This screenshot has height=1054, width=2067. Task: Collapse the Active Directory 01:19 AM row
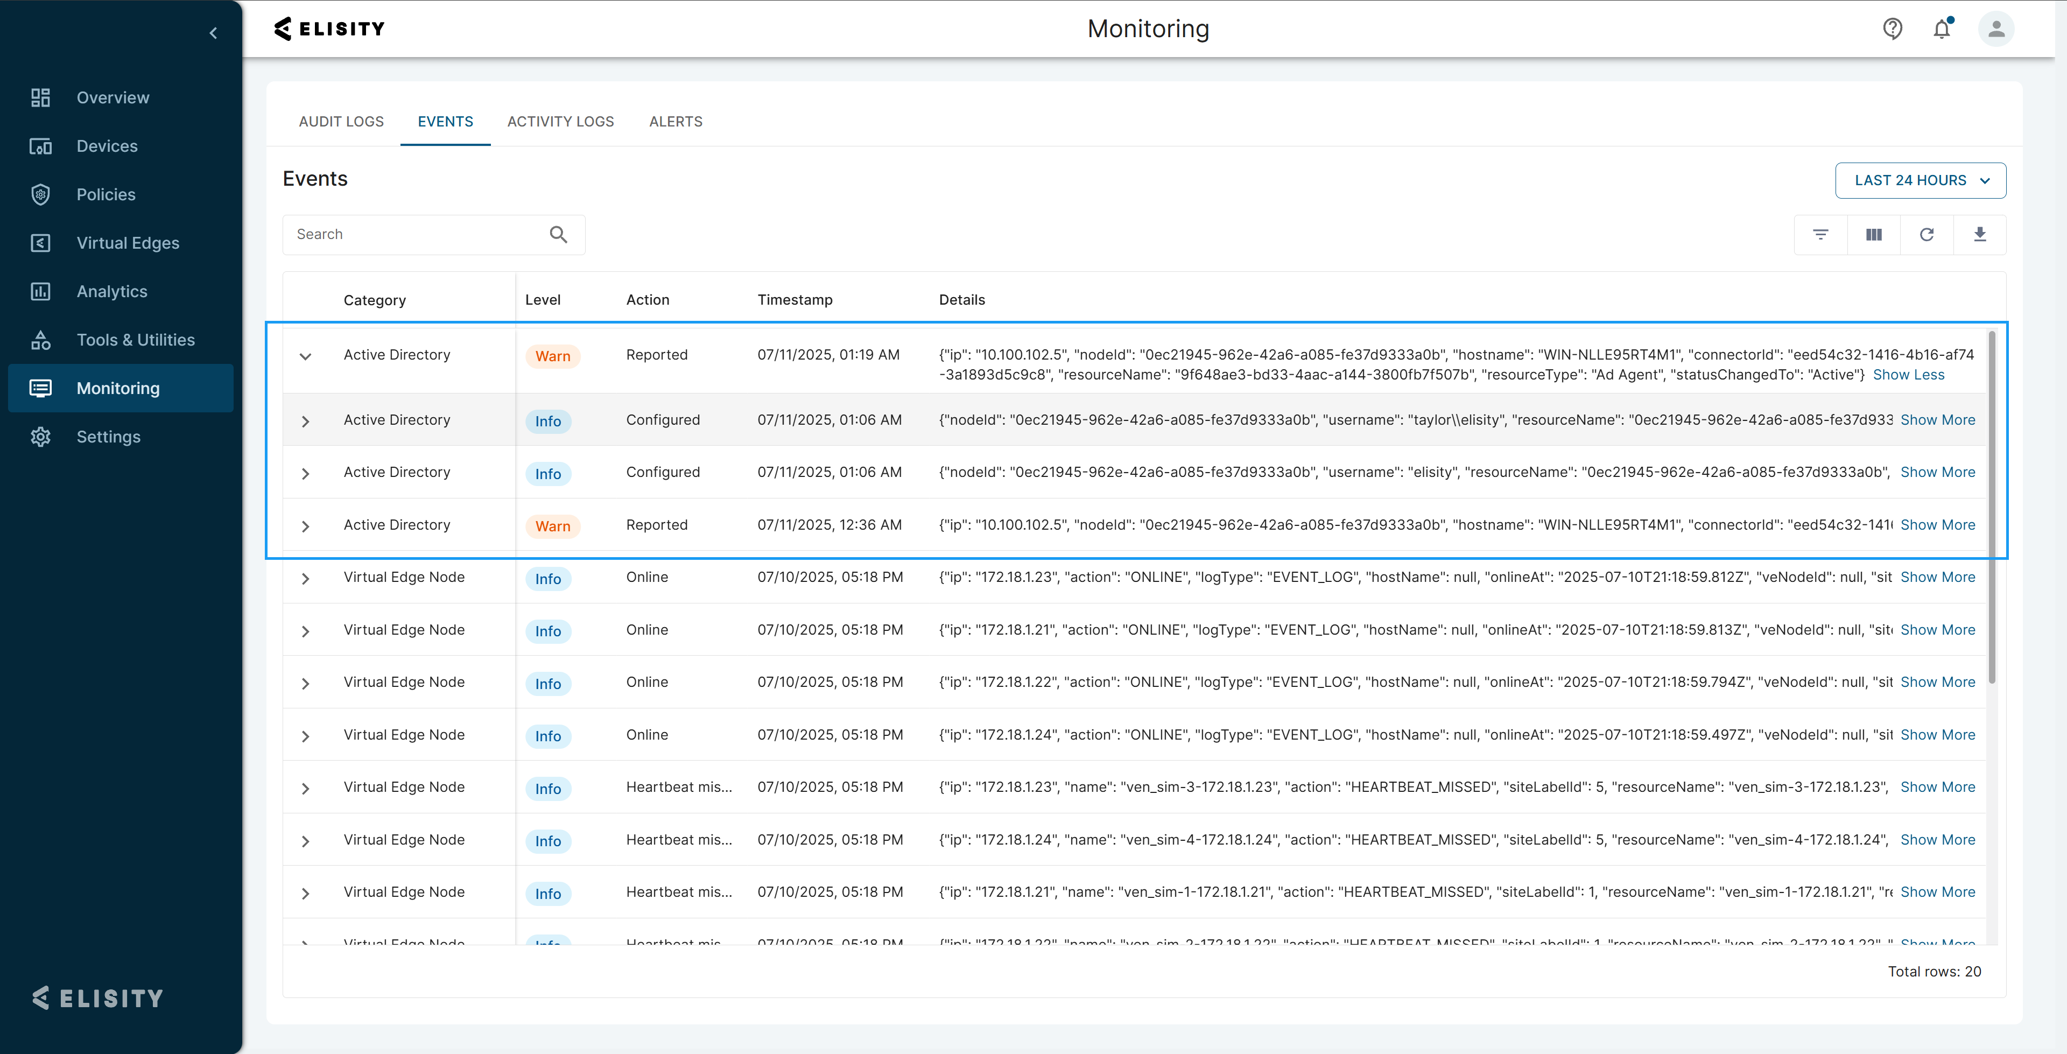306,356
